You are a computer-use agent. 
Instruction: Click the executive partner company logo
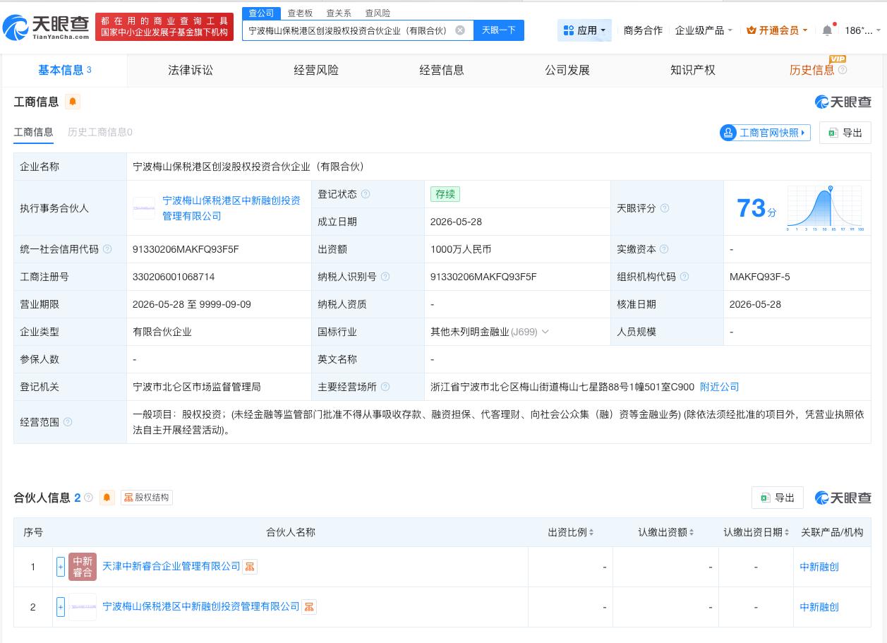[144, 208]
